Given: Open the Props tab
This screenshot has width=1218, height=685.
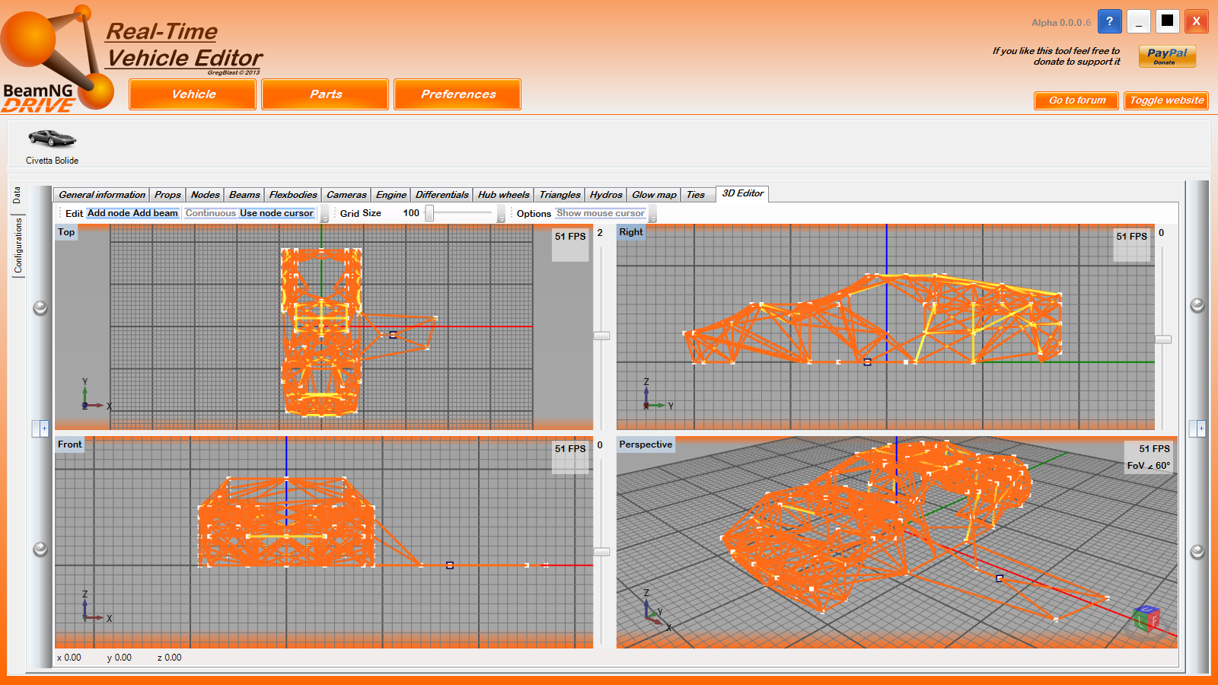Looking at the screenshot, I should click(167, 195).
